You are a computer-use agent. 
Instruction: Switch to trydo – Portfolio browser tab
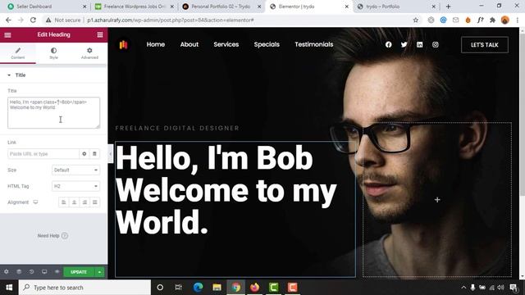tap(396, 7)
